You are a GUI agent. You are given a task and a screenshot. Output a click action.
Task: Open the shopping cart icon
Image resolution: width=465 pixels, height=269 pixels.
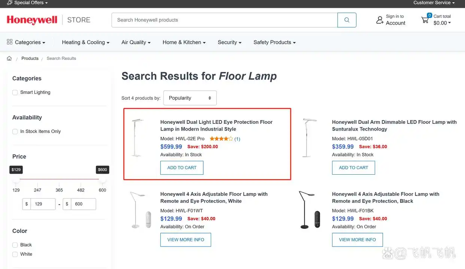425,20
